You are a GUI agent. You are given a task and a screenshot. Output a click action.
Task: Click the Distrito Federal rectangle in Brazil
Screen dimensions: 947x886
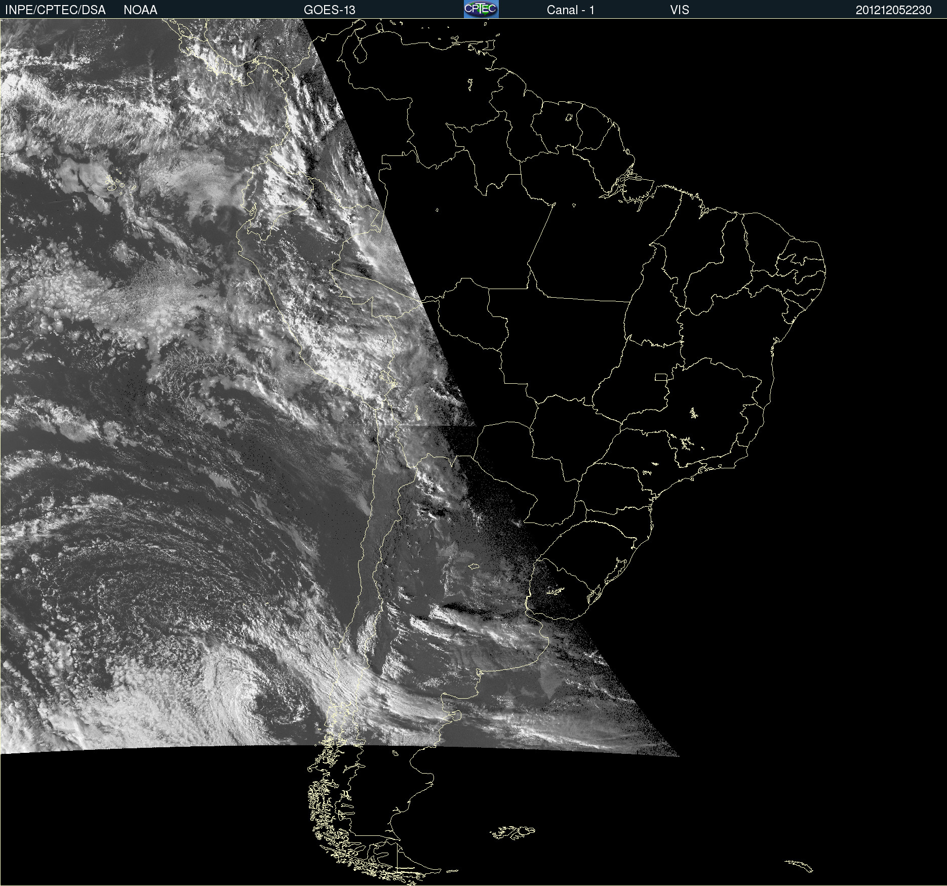(x=661, y=377)
